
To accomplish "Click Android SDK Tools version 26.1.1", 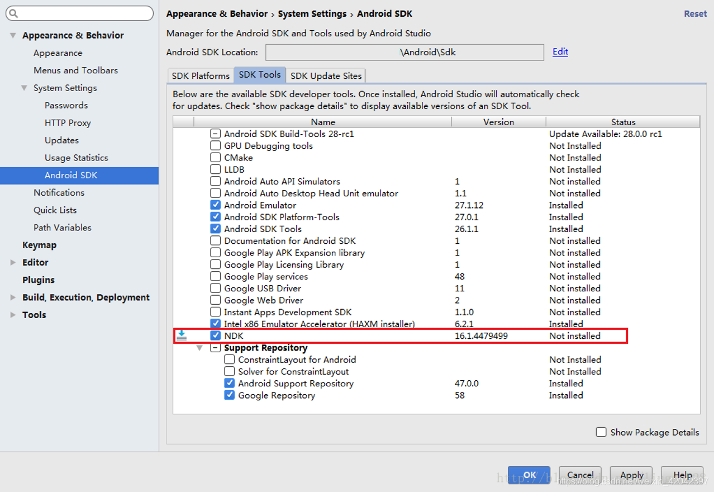I will (467, 229).
